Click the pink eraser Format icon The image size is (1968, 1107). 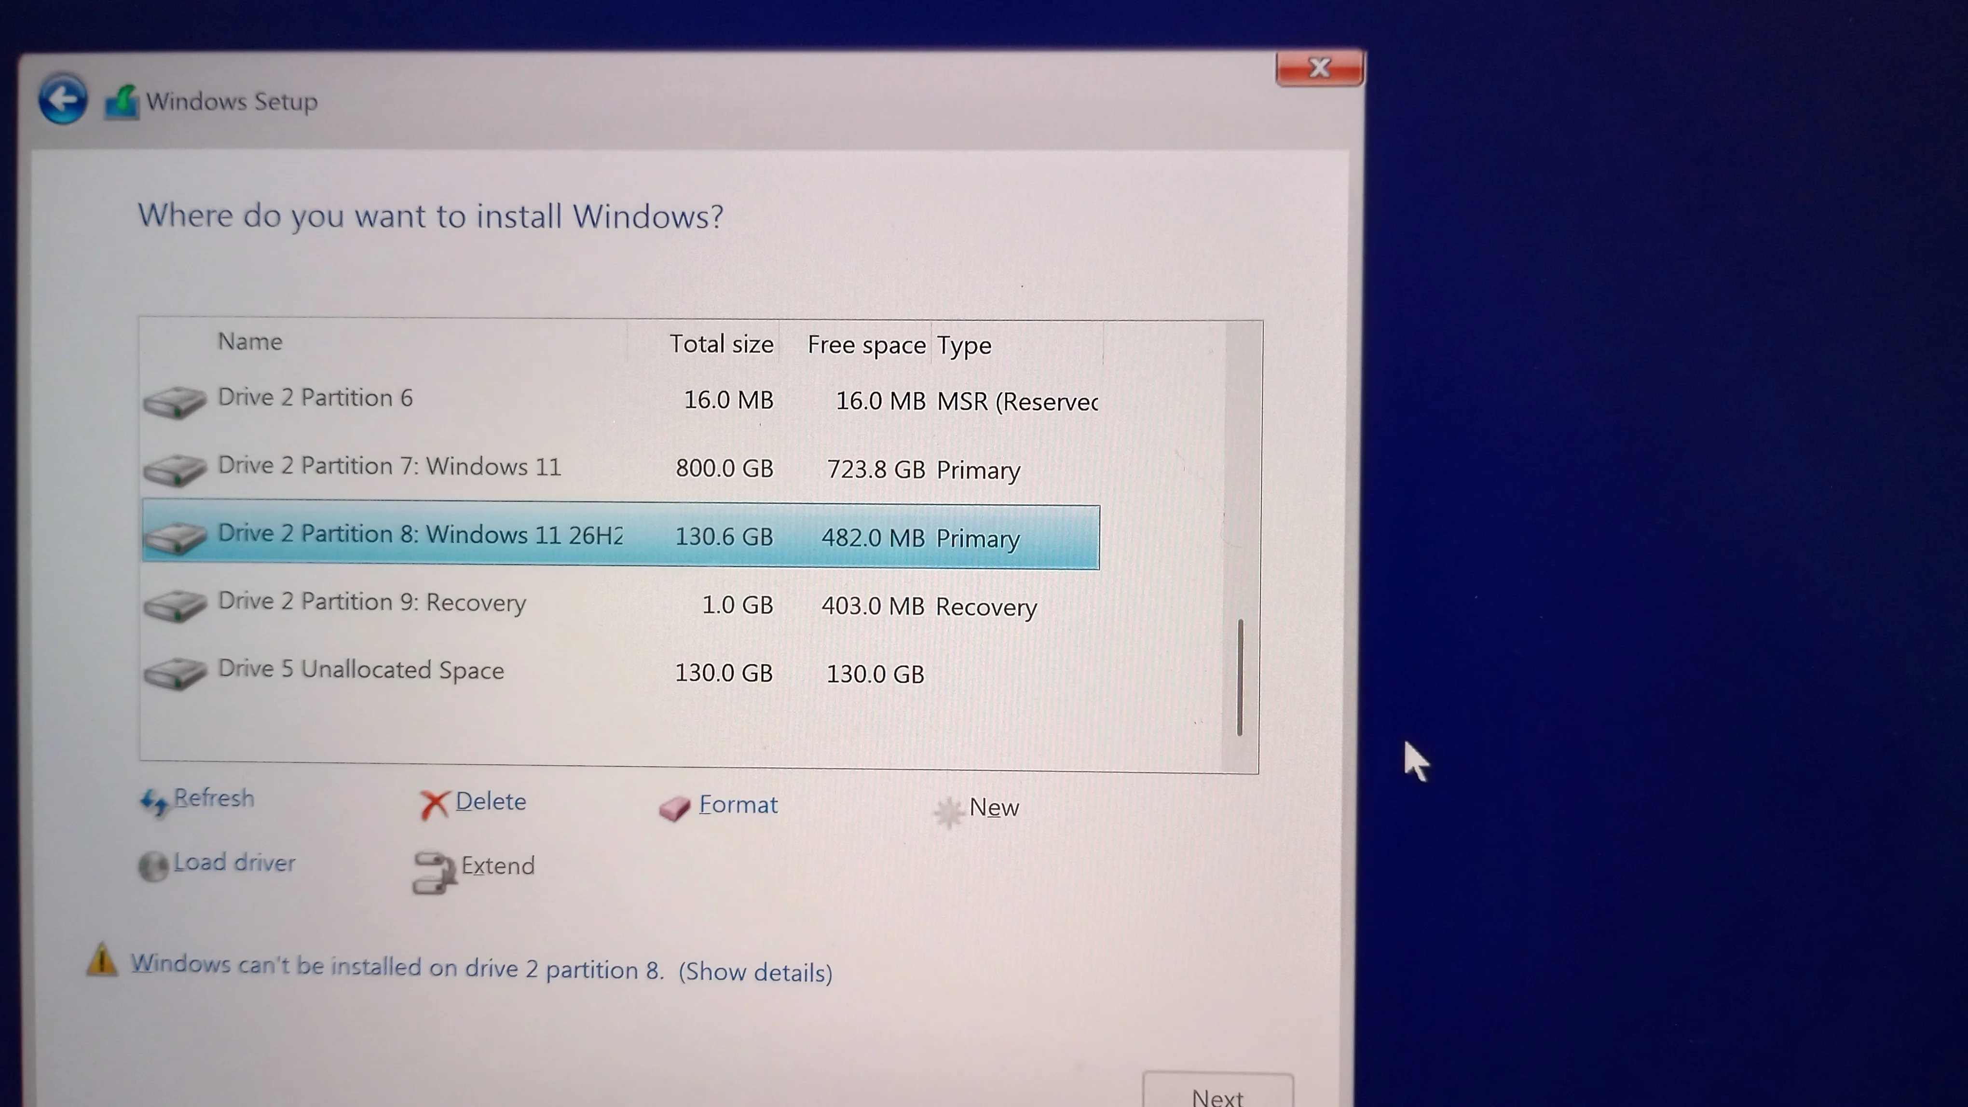(x=675, y=809)
